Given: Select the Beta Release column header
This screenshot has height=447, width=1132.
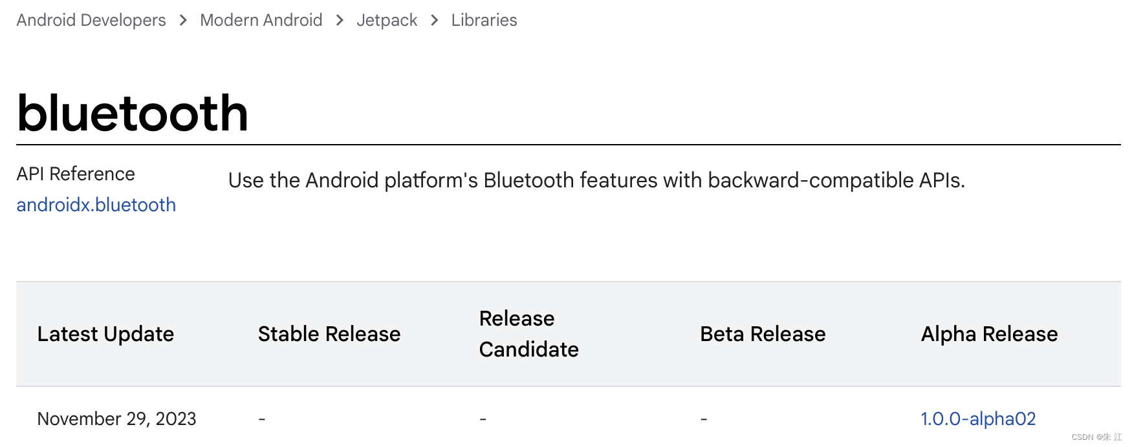Looking at the screenshot, I should [x=763, y=334].
